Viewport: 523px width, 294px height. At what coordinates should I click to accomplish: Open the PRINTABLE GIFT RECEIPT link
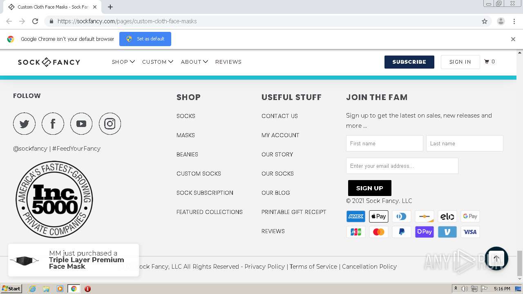point(294,212)
